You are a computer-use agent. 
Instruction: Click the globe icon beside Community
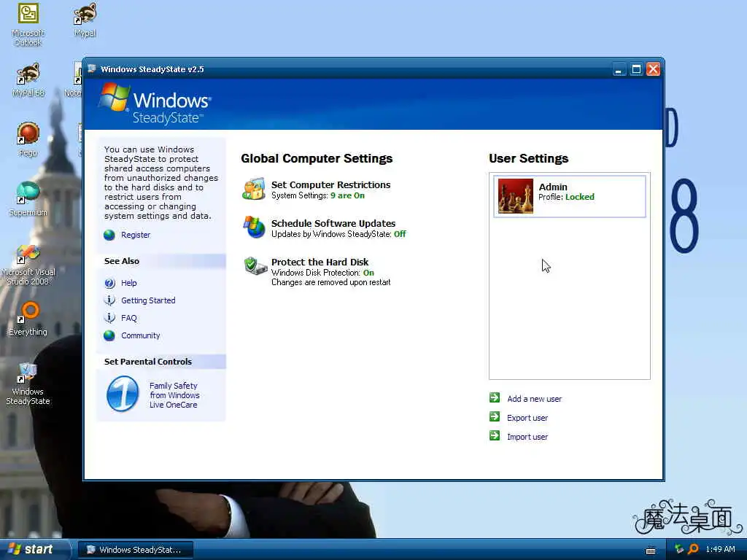click(x=109, y=335)
